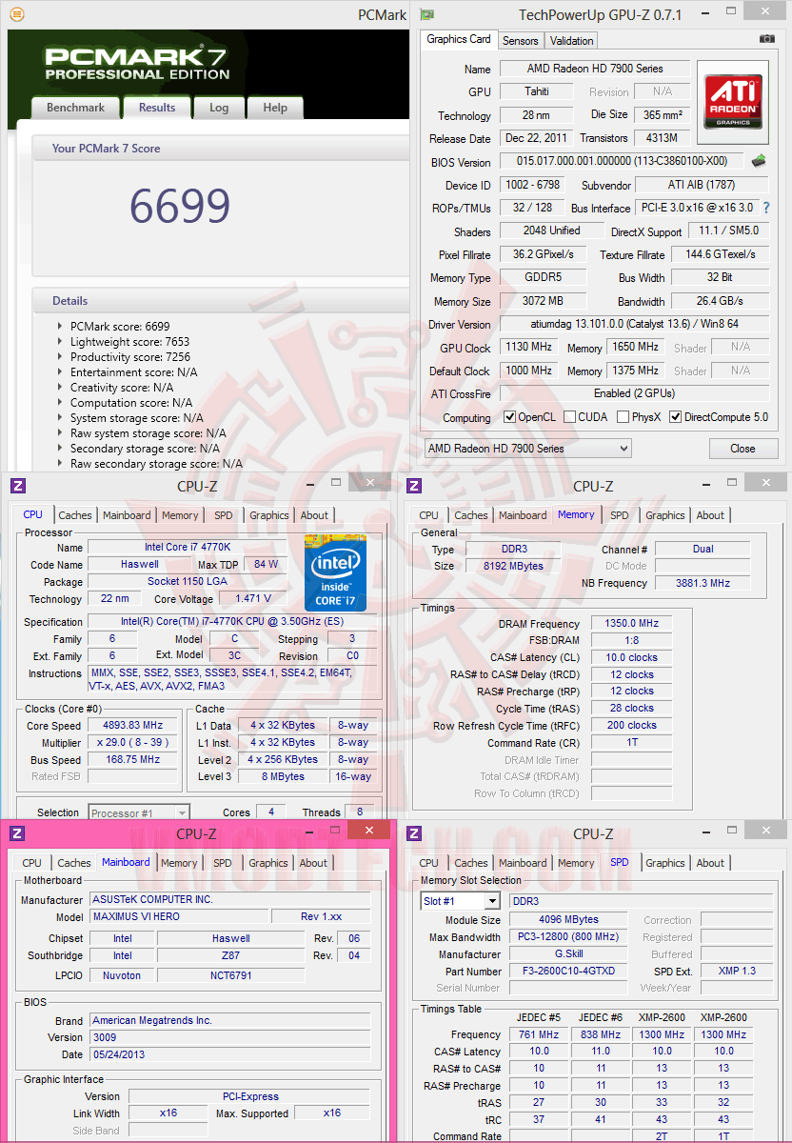This screenshot has height=1143, width=792.
Task: Toggle the PhysX checkbox
Action: 623,417
